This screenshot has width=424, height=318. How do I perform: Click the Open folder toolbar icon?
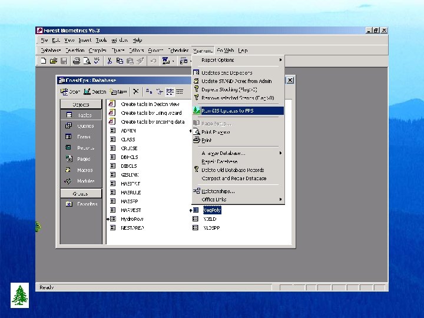click(54, 61)
